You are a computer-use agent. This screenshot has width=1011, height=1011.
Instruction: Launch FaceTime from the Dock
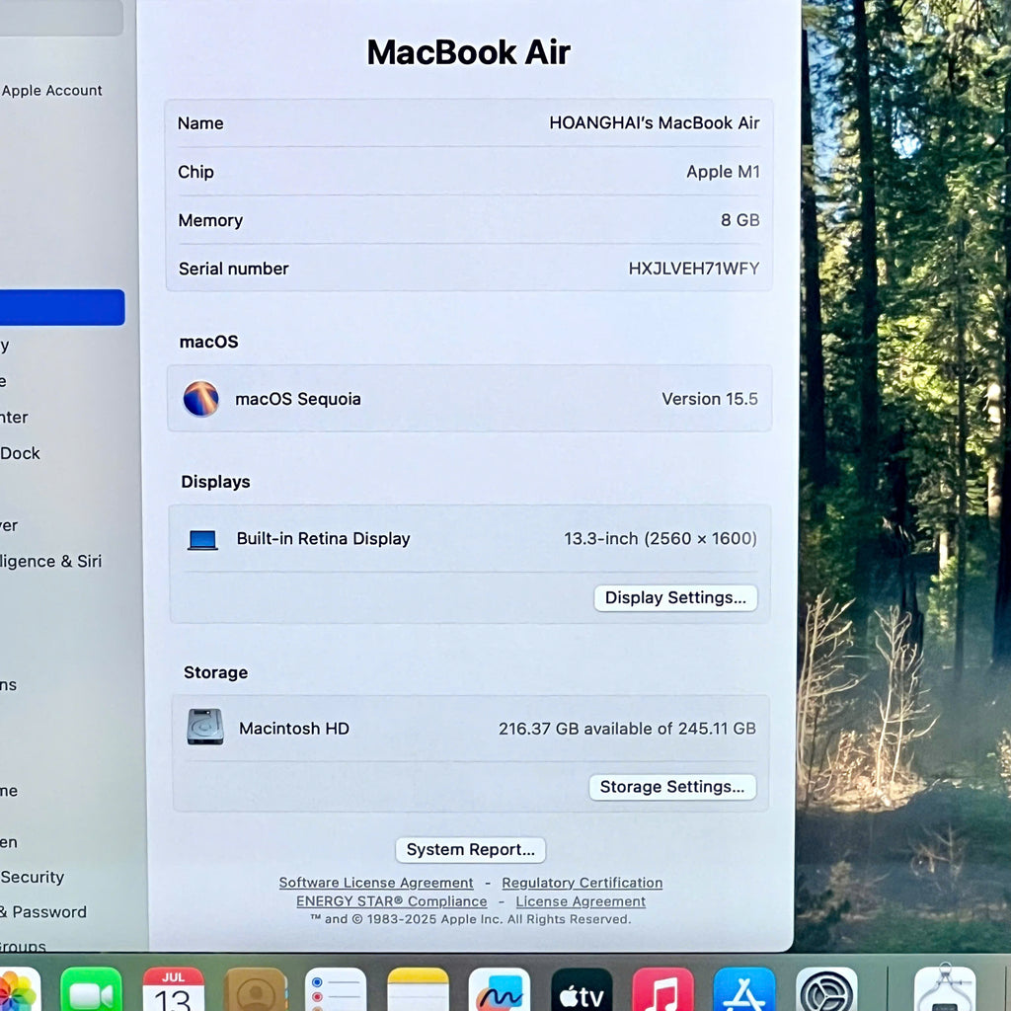pos(91,991)
